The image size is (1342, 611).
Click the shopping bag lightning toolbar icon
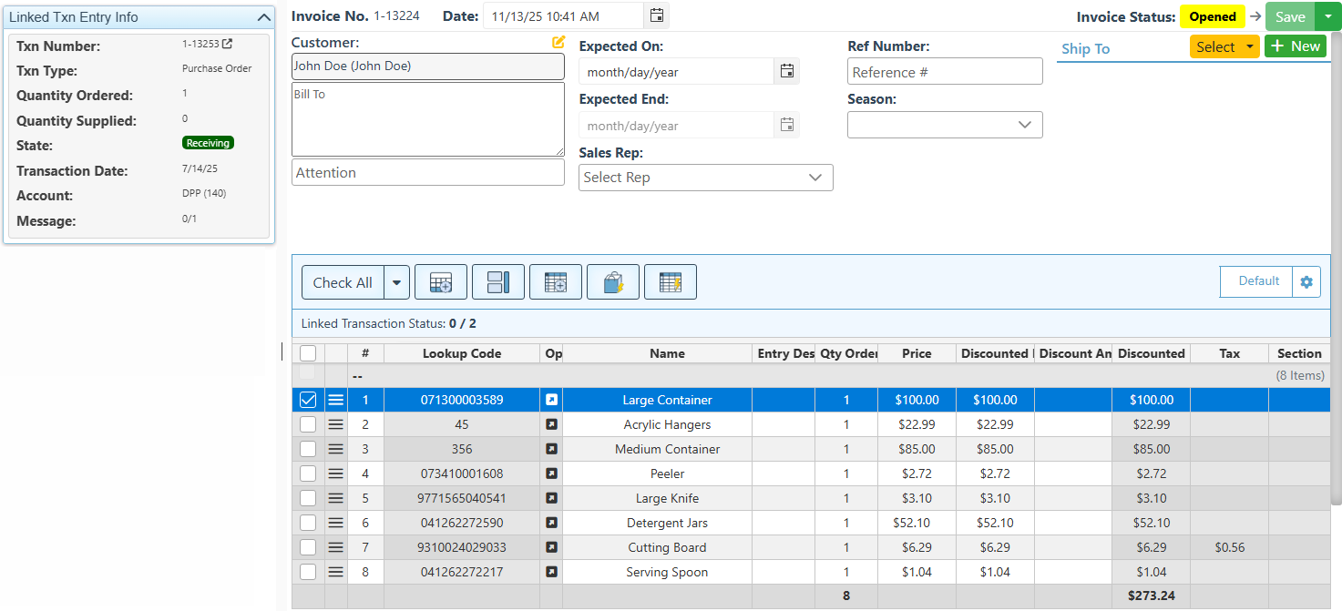(x=613, y=282)
